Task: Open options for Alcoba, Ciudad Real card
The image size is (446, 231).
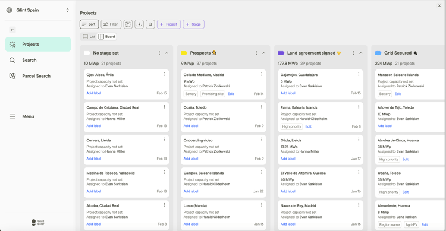Action: 164,205
